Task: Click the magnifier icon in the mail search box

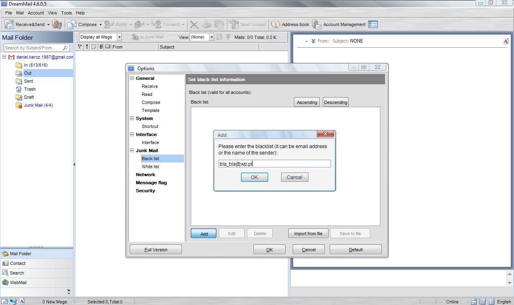Action: click(x=66, y=48)
